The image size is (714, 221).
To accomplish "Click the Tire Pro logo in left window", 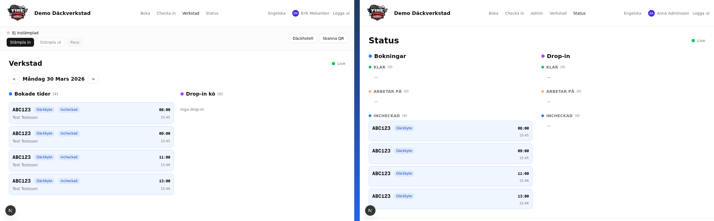I will (x=17, y=13).
